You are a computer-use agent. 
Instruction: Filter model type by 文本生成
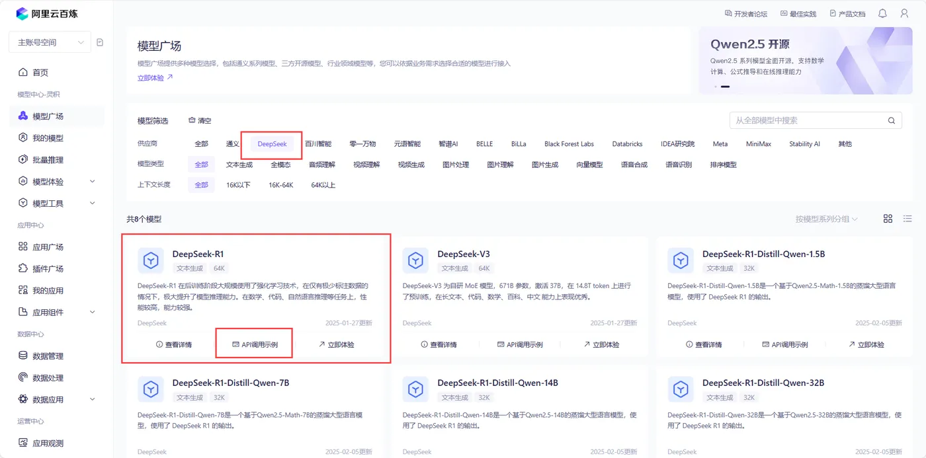point(239,165)
